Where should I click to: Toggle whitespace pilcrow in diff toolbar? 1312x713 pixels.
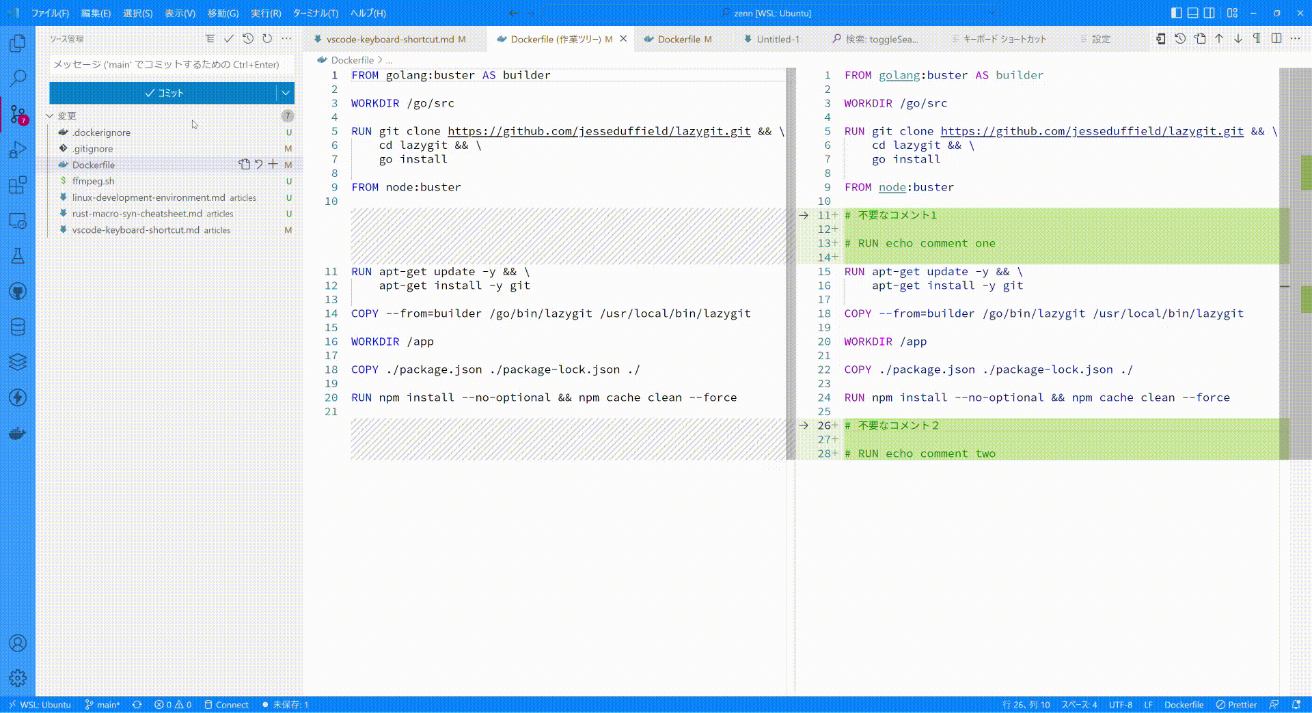[x=1257, y=39]
